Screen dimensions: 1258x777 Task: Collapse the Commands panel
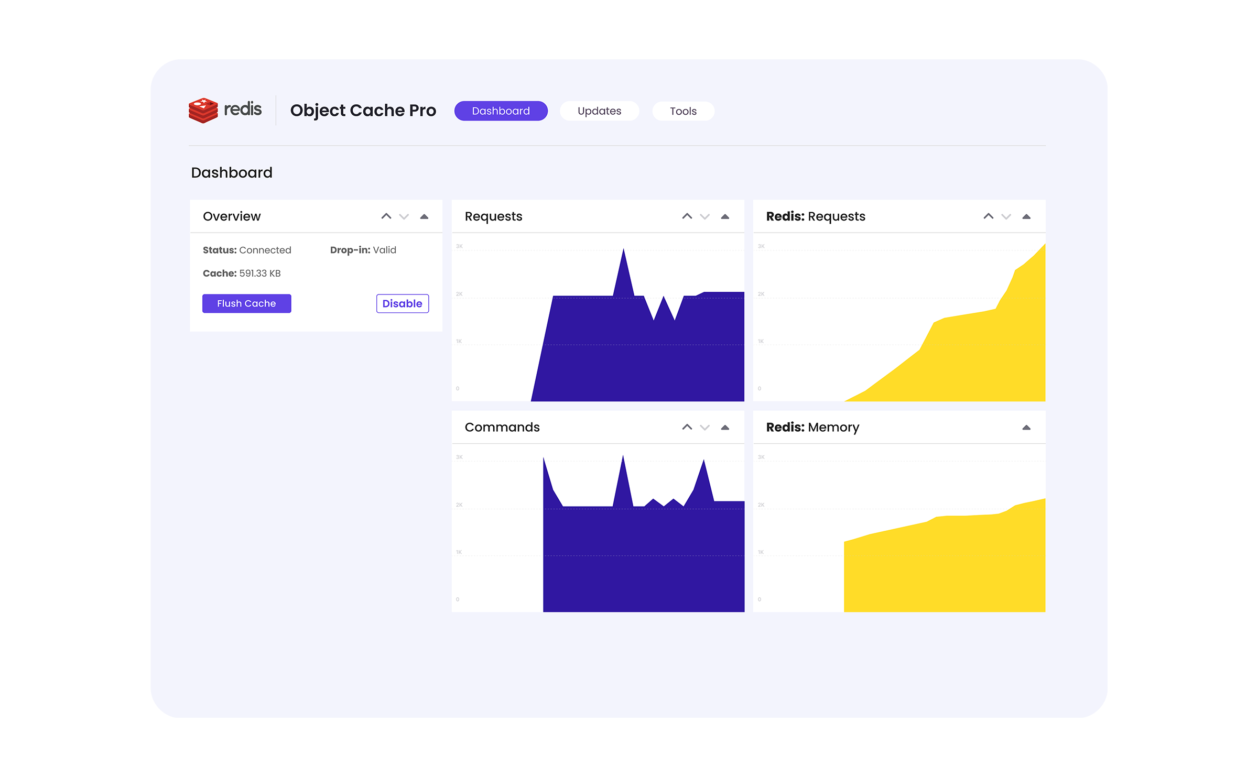725,427
